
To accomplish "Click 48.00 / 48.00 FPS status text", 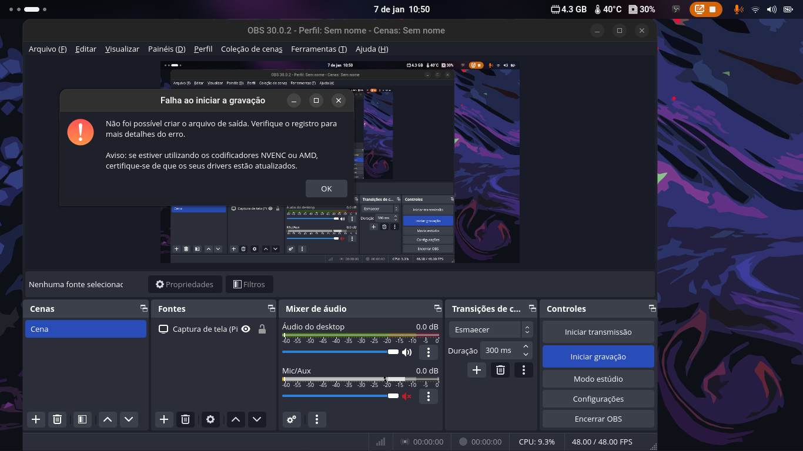I will point(602,442).
